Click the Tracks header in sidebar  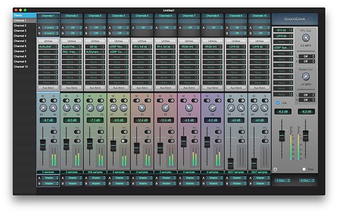tap(25, 15)
